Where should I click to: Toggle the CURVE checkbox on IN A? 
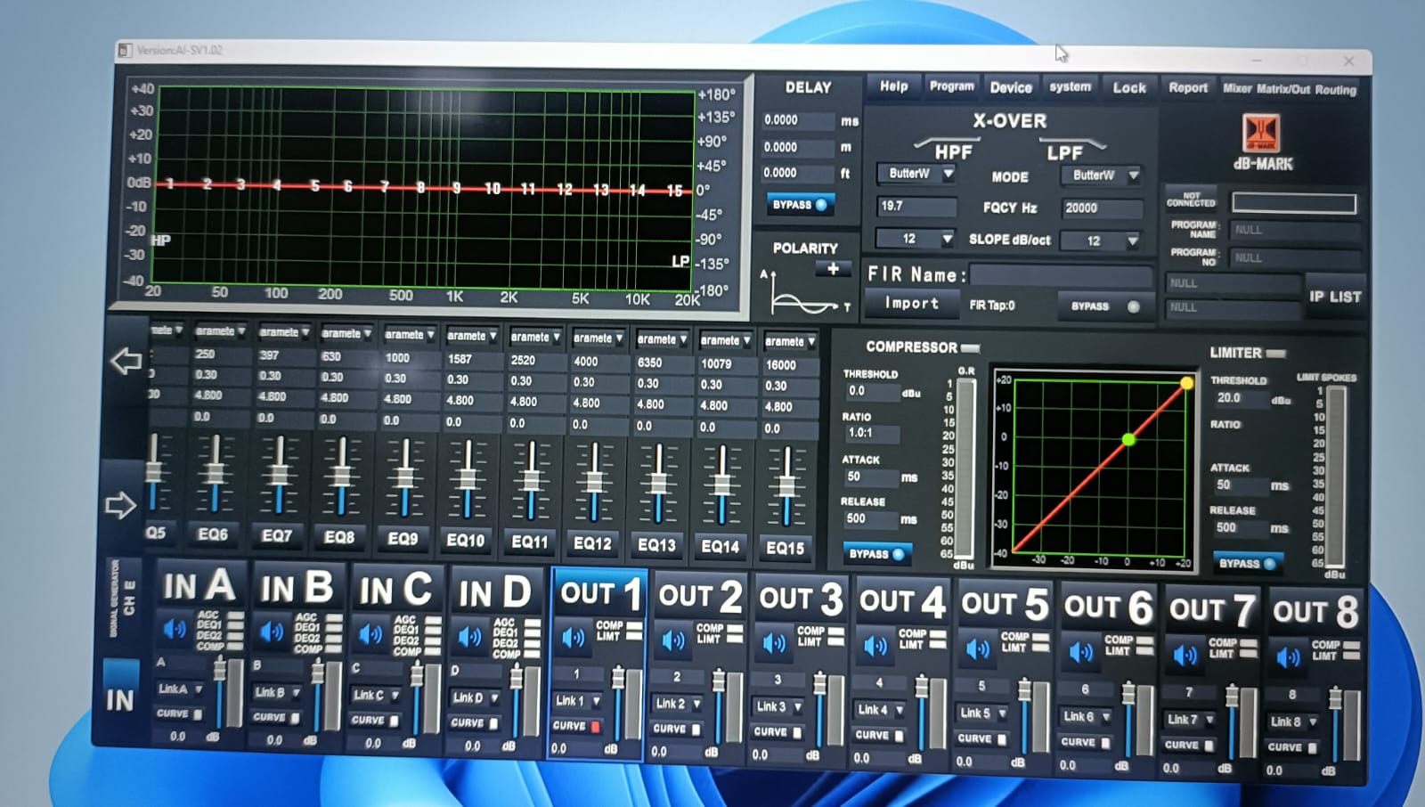coord(198,713)
